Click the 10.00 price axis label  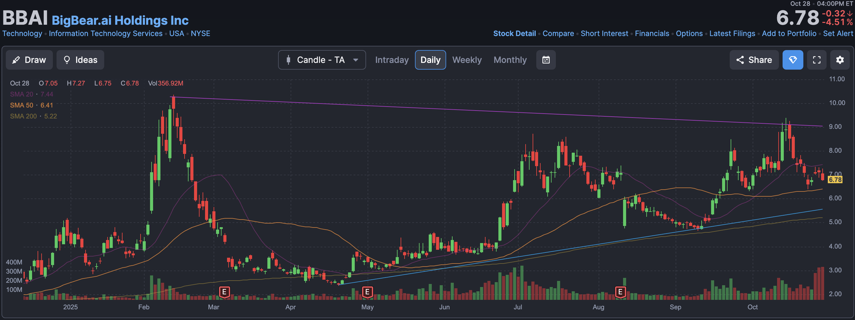click(837, 103)
